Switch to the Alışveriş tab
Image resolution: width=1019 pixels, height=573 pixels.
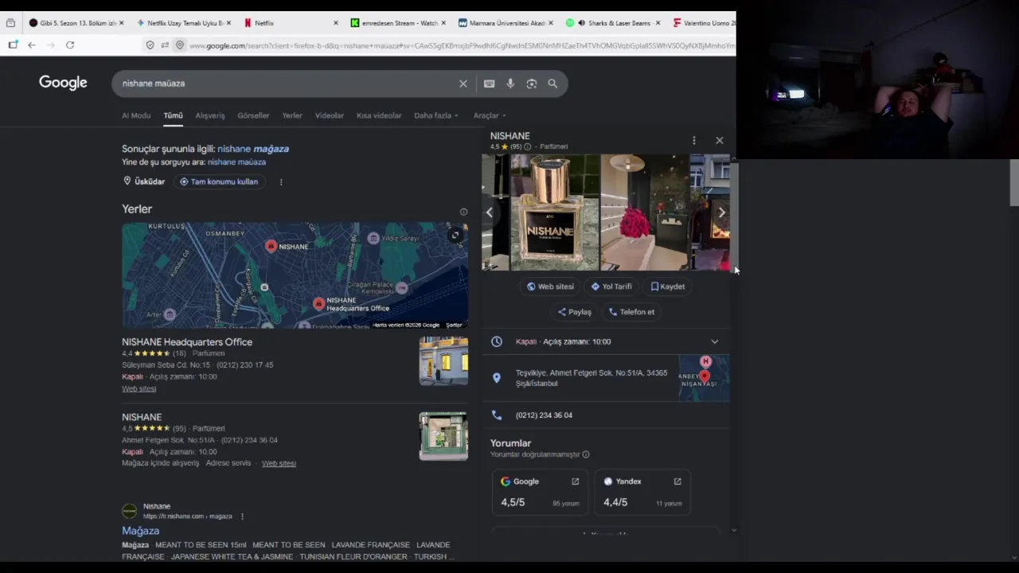coord(210,115)
